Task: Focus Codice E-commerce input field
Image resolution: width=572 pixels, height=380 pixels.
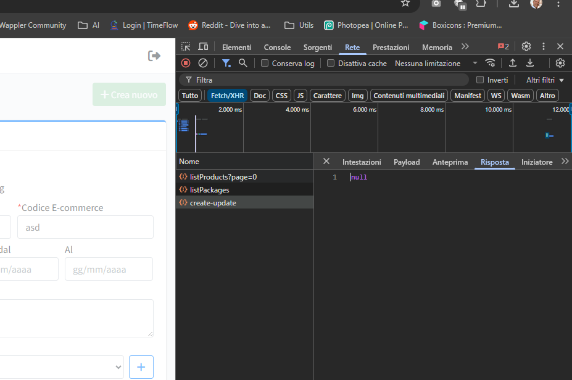Action: pos(85,227)
